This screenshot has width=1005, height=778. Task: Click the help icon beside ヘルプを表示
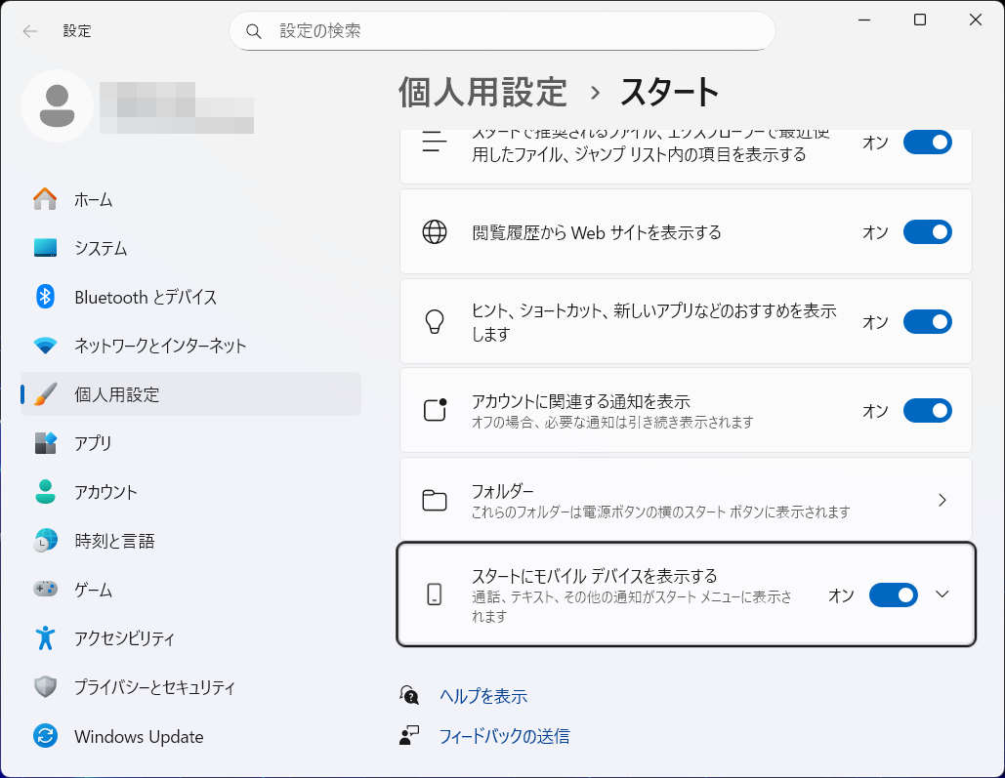tap(409, 695)
